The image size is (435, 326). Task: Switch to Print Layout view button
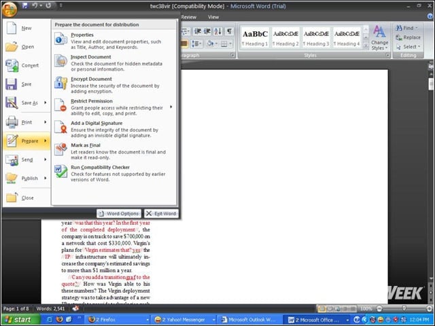(x=321, y=308)
